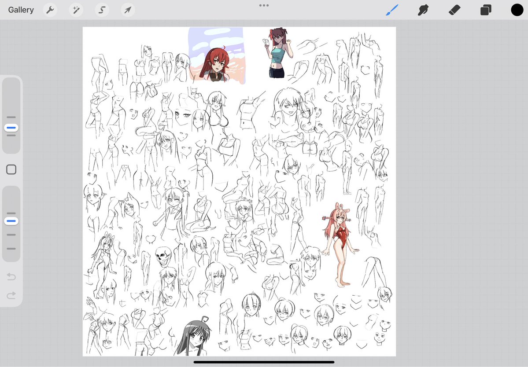528x367 pixels.
Task: Open the active color picker
Action: pyautogui.click(x=517, y=10)
